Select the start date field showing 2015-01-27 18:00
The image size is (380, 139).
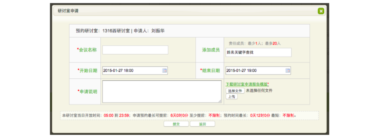[135, 71]
